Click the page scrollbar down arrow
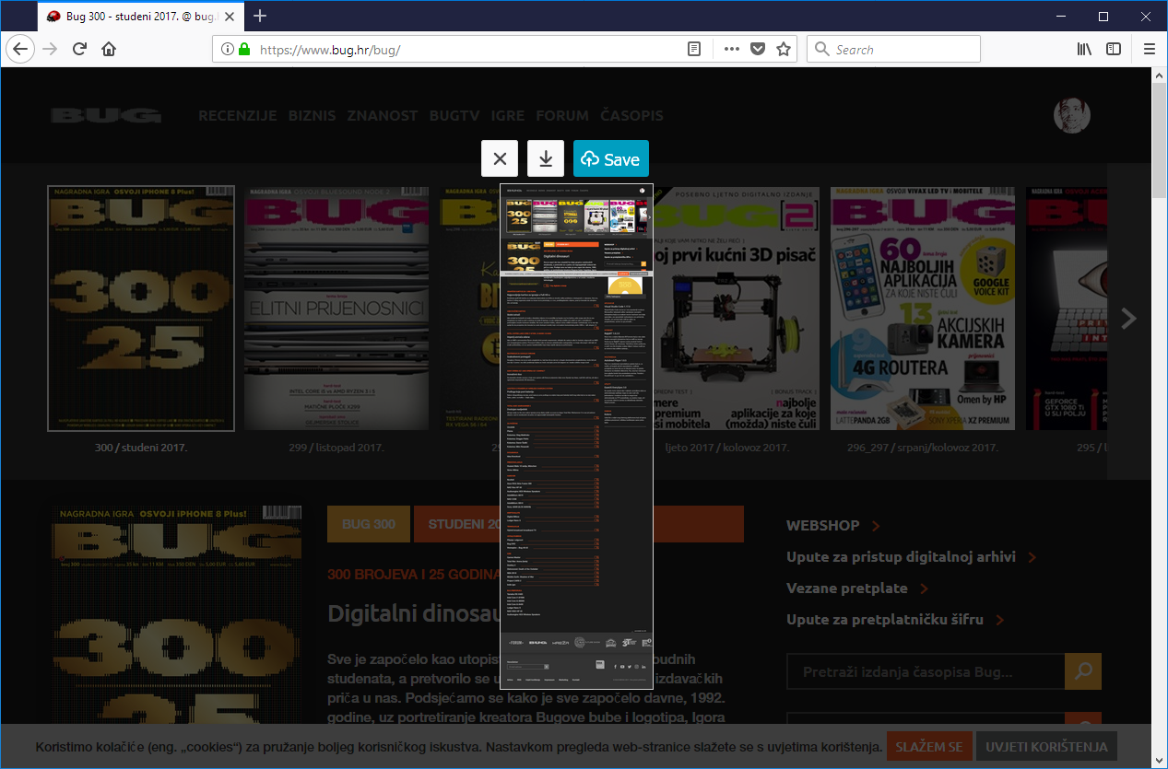This screenshot has height=769, width=1168. [x=1160, y=761]
